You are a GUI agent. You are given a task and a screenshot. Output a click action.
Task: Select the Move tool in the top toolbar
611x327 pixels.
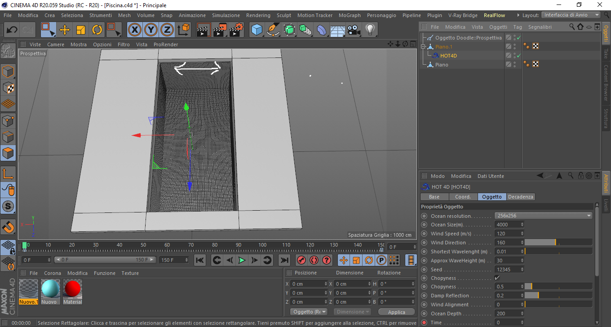(x=65, y=30)
